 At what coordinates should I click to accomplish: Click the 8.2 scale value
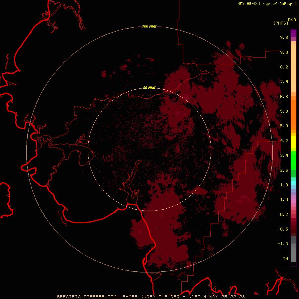click(284, 67)
